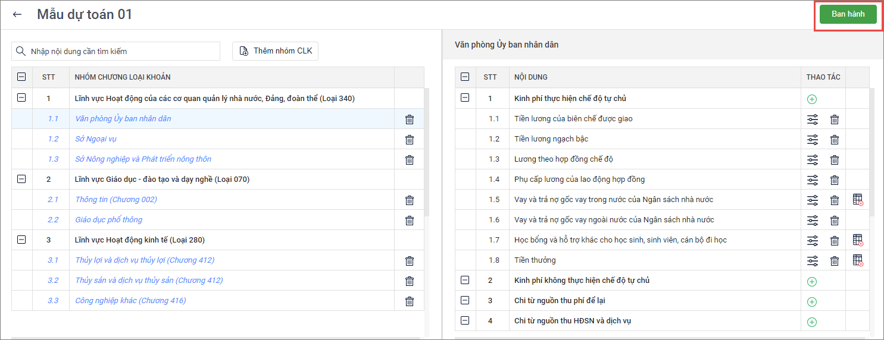This screenshot has height=340, width=884.
Task: Delete the Tiền thưởng item
Action: (835, 260)
